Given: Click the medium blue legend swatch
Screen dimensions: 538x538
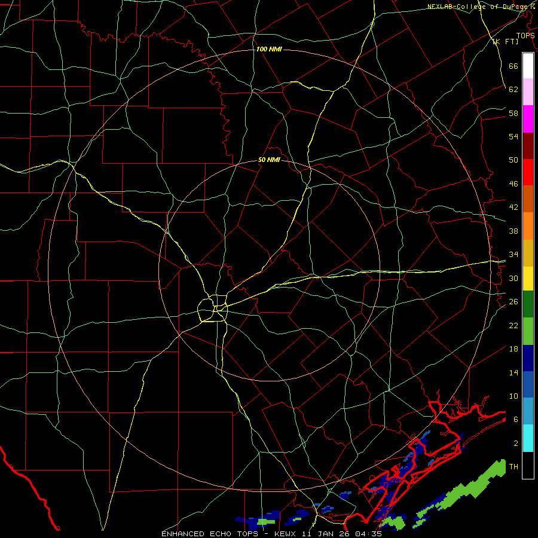Looking at the screenshot, I should 528,384.
